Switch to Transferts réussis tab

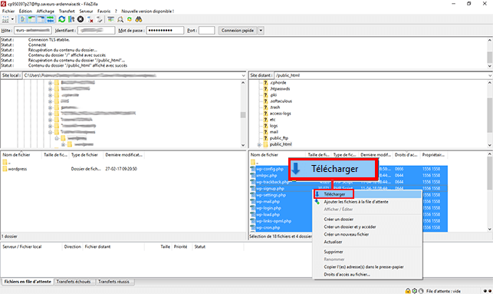[x=113, y=282]
